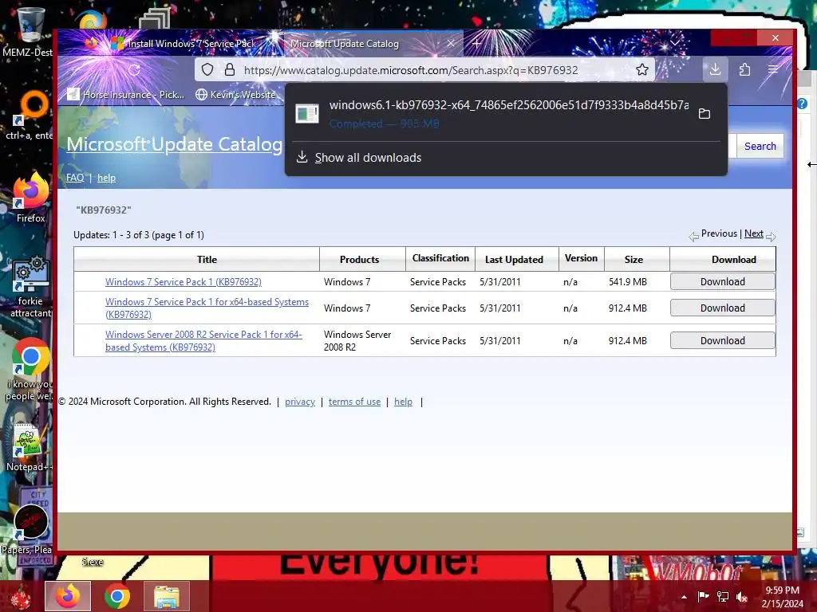The image size is (817, 612).
Task: Click the Start button on taskbar
Action: 21,597
